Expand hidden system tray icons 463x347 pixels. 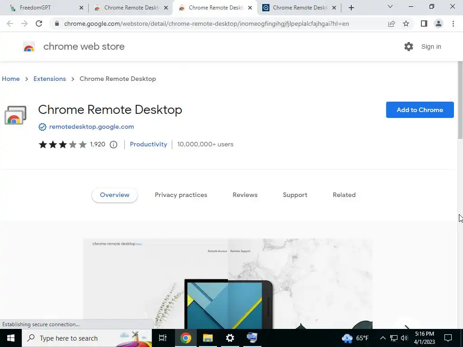click(383, 338)
